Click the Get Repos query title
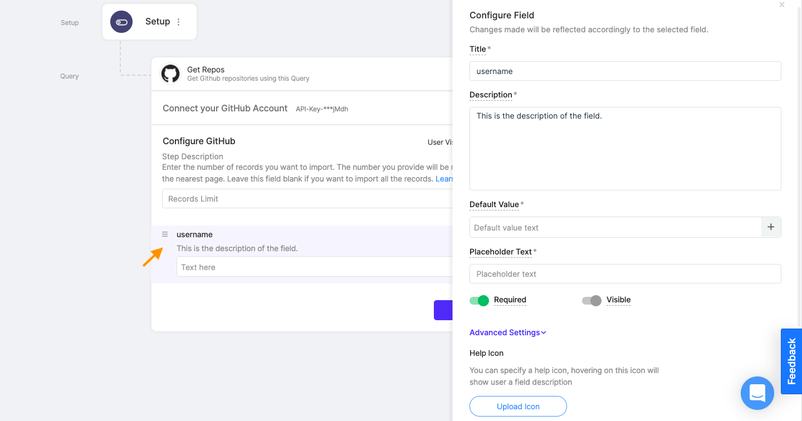The height and width of the screenshot is (421, 802). click(206, 70)
